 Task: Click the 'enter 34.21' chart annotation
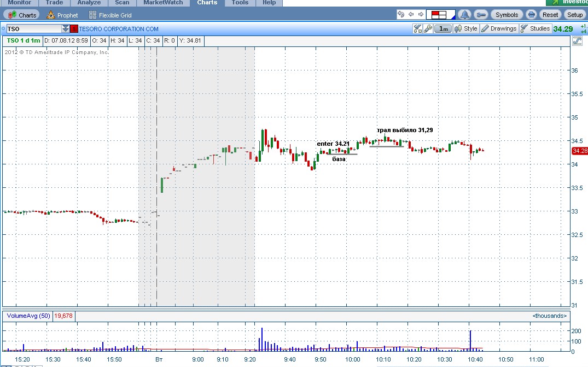click(333, 144)
